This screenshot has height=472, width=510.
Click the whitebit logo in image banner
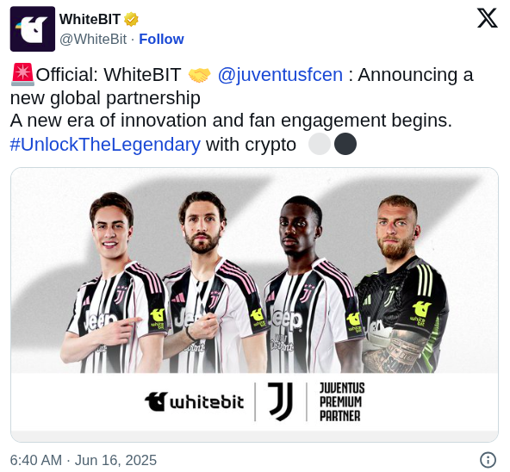[195, 402]
